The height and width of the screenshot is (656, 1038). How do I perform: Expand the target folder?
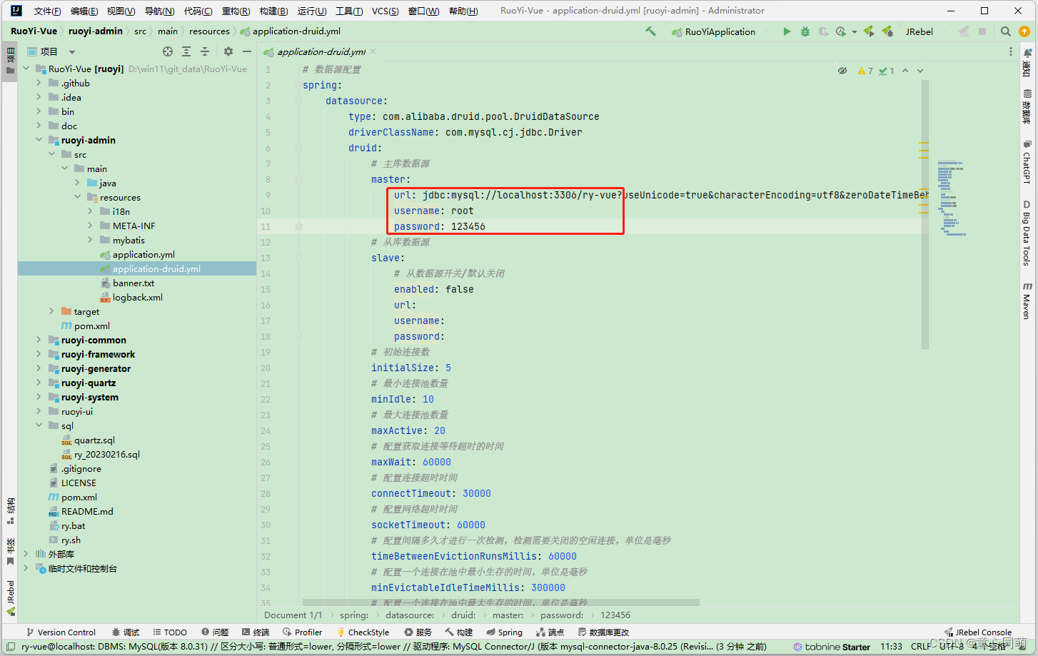(52, 311)
